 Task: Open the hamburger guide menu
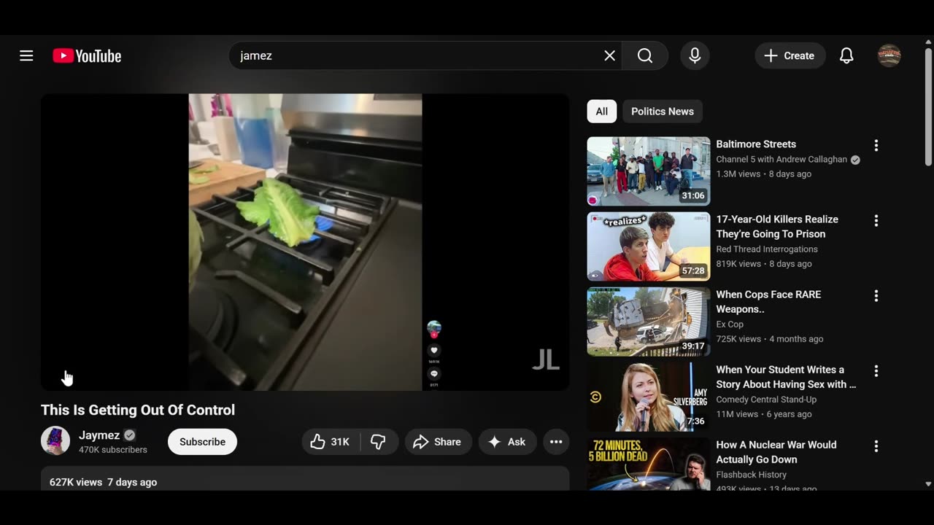(26, 55)
